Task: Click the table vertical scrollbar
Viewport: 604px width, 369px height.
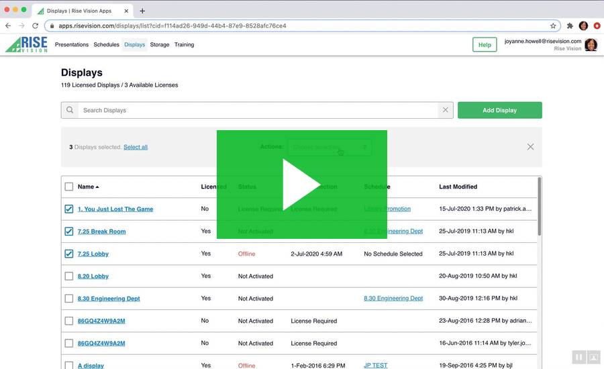Action: point(540,206)
